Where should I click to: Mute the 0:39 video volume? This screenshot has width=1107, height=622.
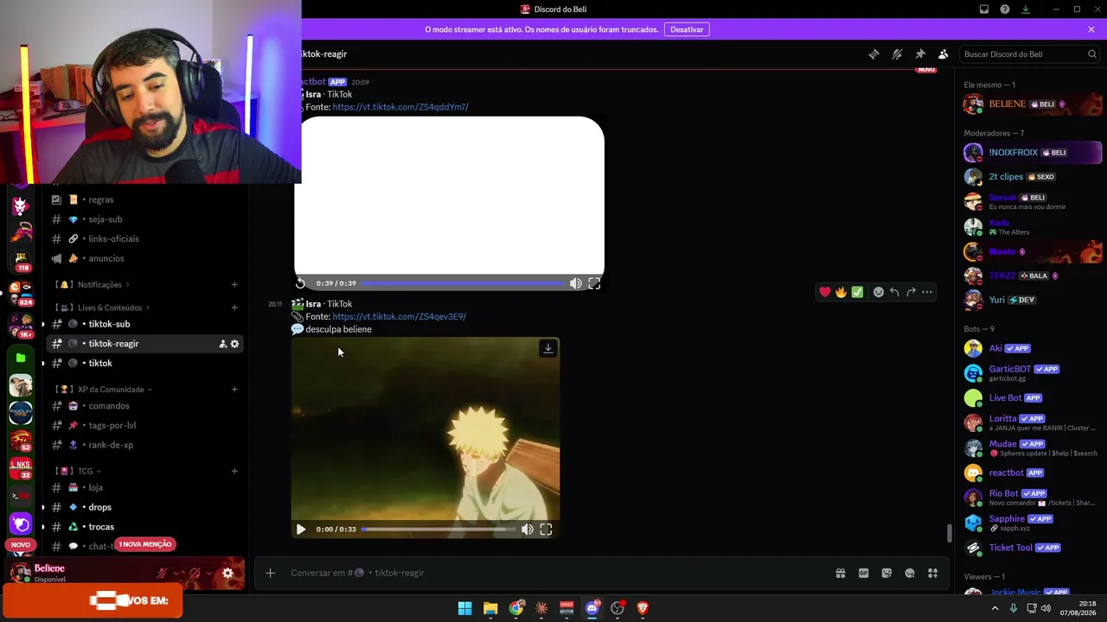pyautogui.click(x=576, y=283)
